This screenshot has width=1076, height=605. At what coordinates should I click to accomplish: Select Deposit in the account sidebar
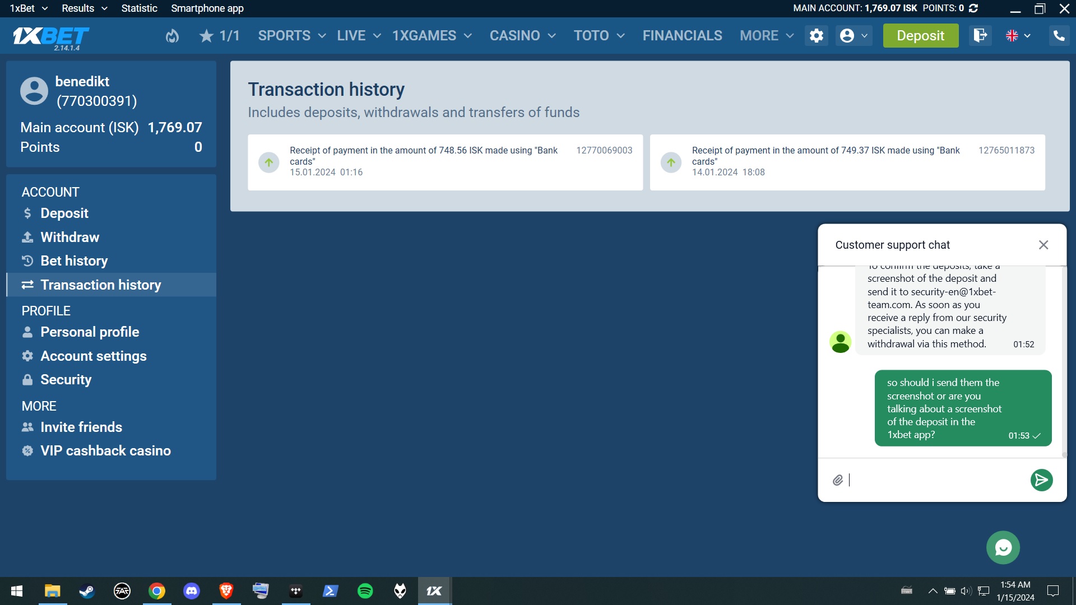64,213
